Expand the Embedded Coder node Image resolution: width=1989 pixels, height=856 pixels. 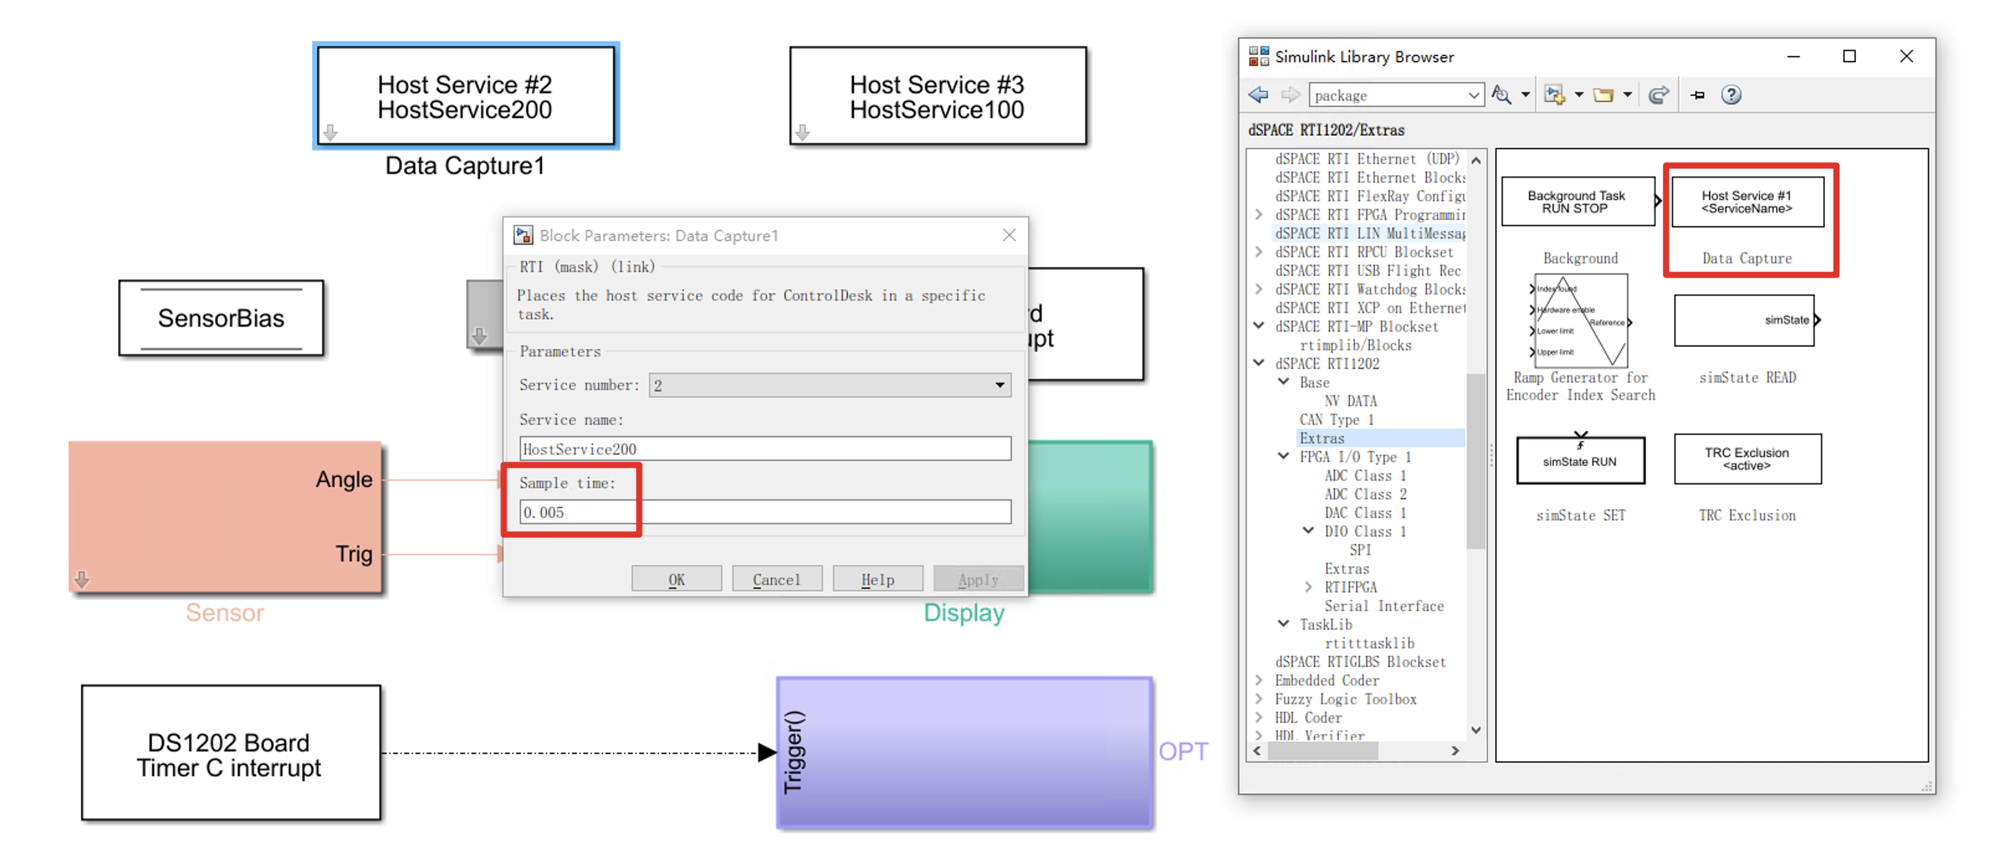point(1259,680)
